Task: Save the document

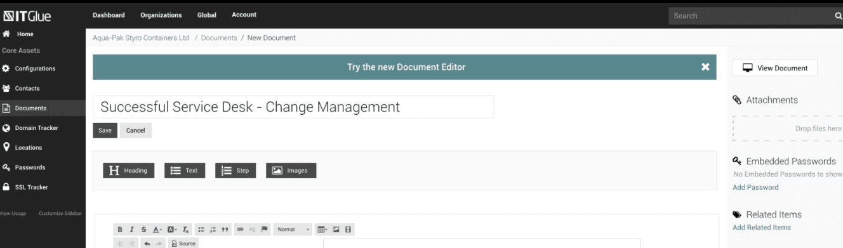Action: 105,130
